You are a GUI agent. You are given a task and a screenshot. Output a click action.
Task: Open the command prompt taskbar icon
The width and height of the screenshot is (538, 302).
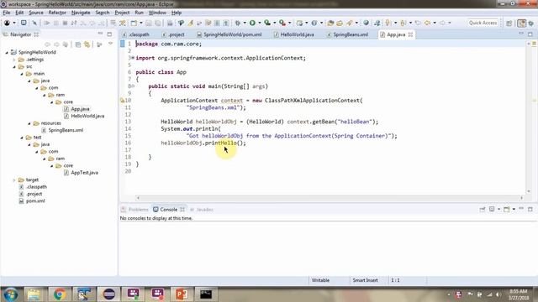[x=206, y=294]
